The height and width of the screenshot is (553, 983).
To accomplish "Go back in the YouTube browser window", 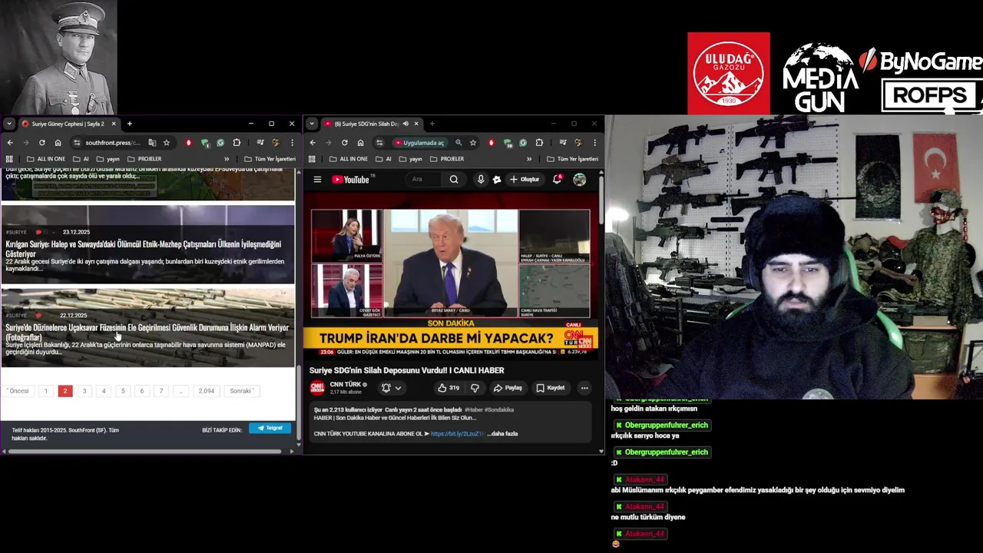I will click(x=313, y=143).
